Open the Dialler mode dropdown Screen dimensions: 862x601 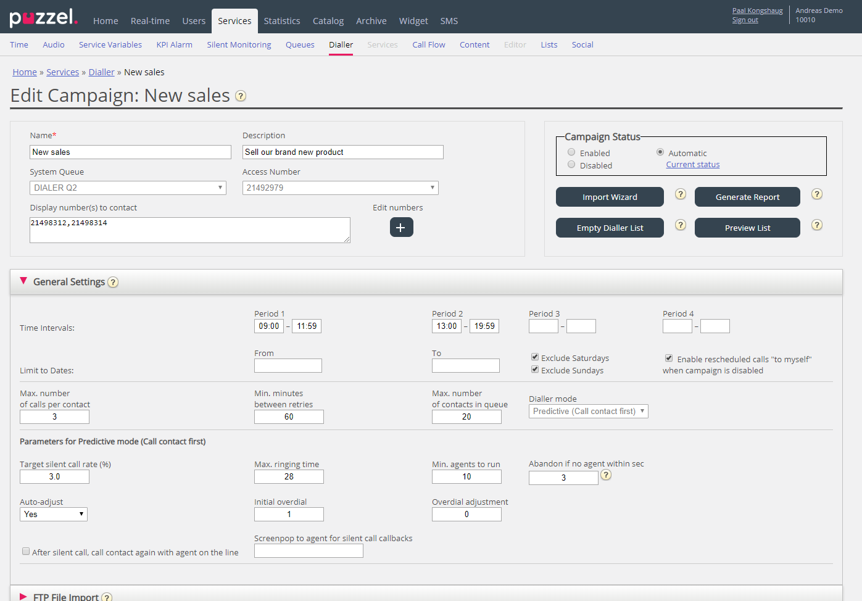click(x=588, y=412)
